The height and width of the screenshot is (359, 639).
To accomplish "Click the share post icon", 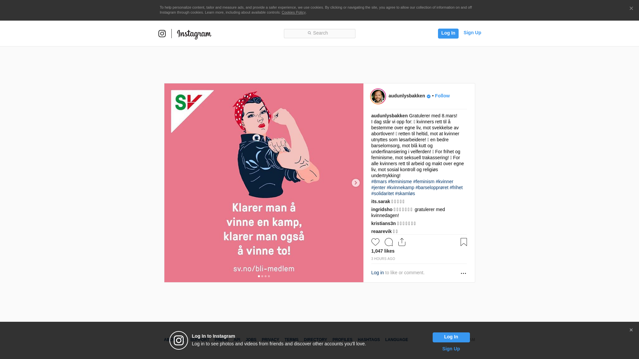I will 402,242.
